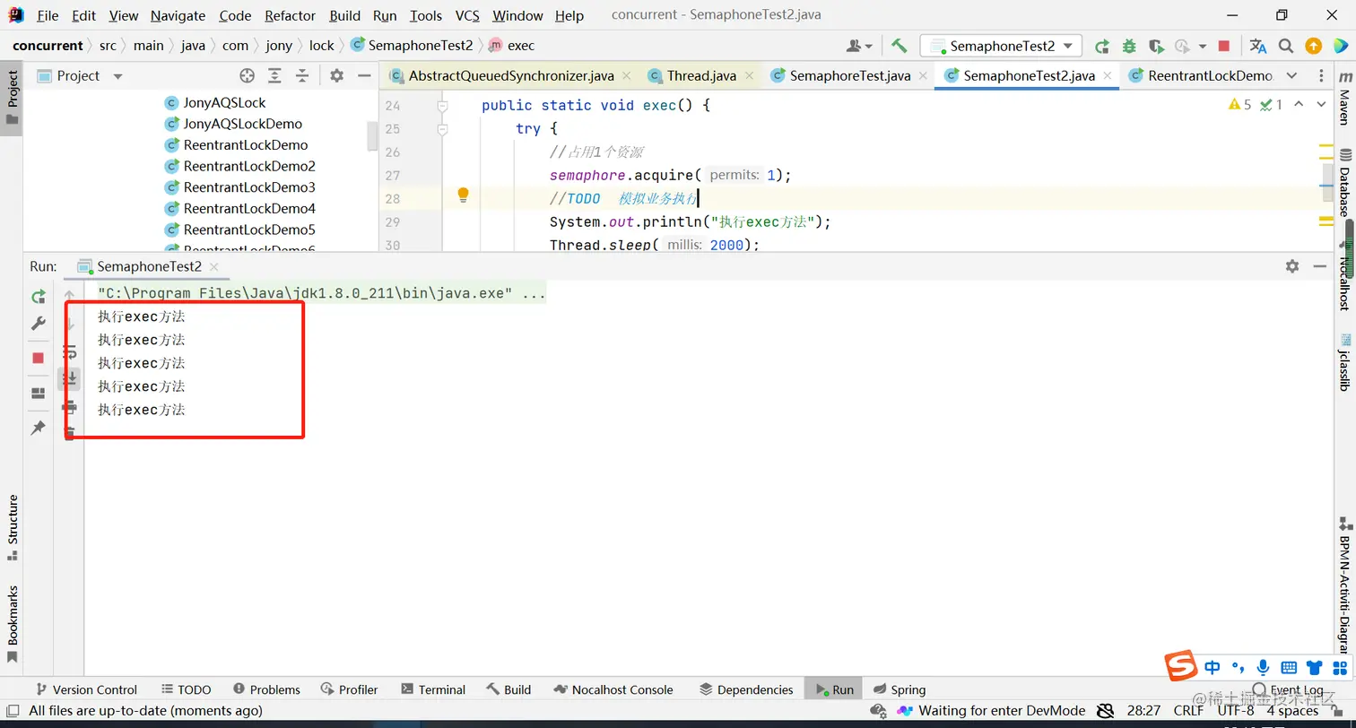
Task: Toggle the Bookmarks tool window on the left stripe
Action: pyautogui.click(x=13, y=624)
